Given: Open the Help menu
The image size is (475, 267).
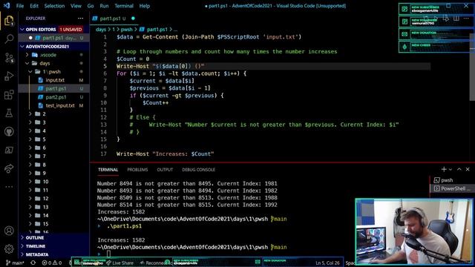Looking at the screenshot, I should [145, 6].
